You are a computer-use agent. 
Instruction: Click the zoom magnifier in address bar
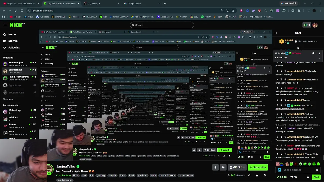pos(222,11)
